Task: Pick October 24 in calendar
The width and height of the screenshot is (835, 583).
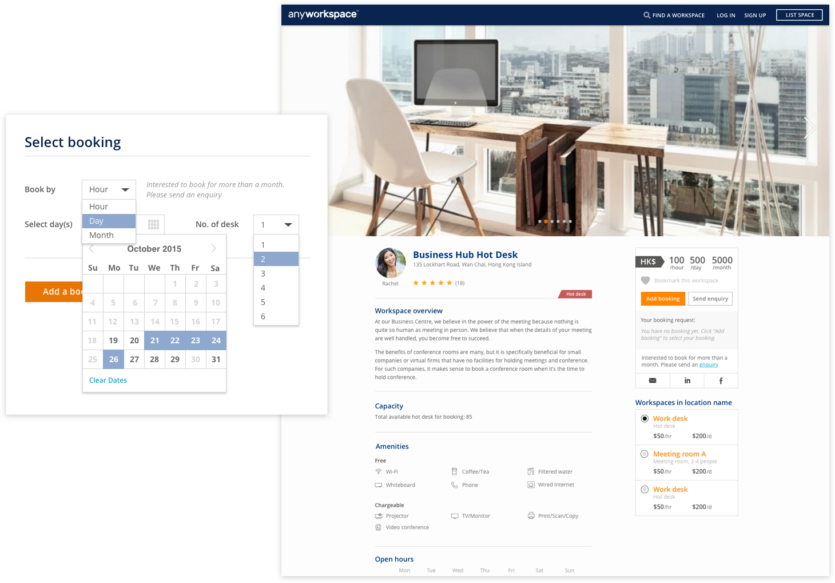Action: (x=216, y=340)
